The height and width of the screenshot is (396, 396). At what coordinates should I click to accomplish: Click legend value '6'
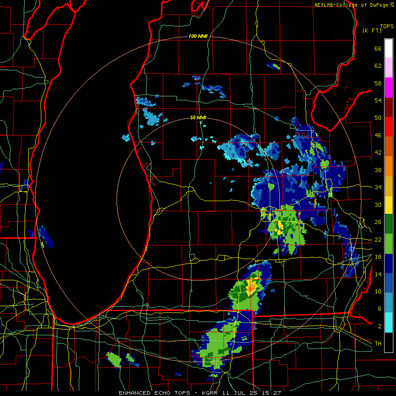click(380, 309)
